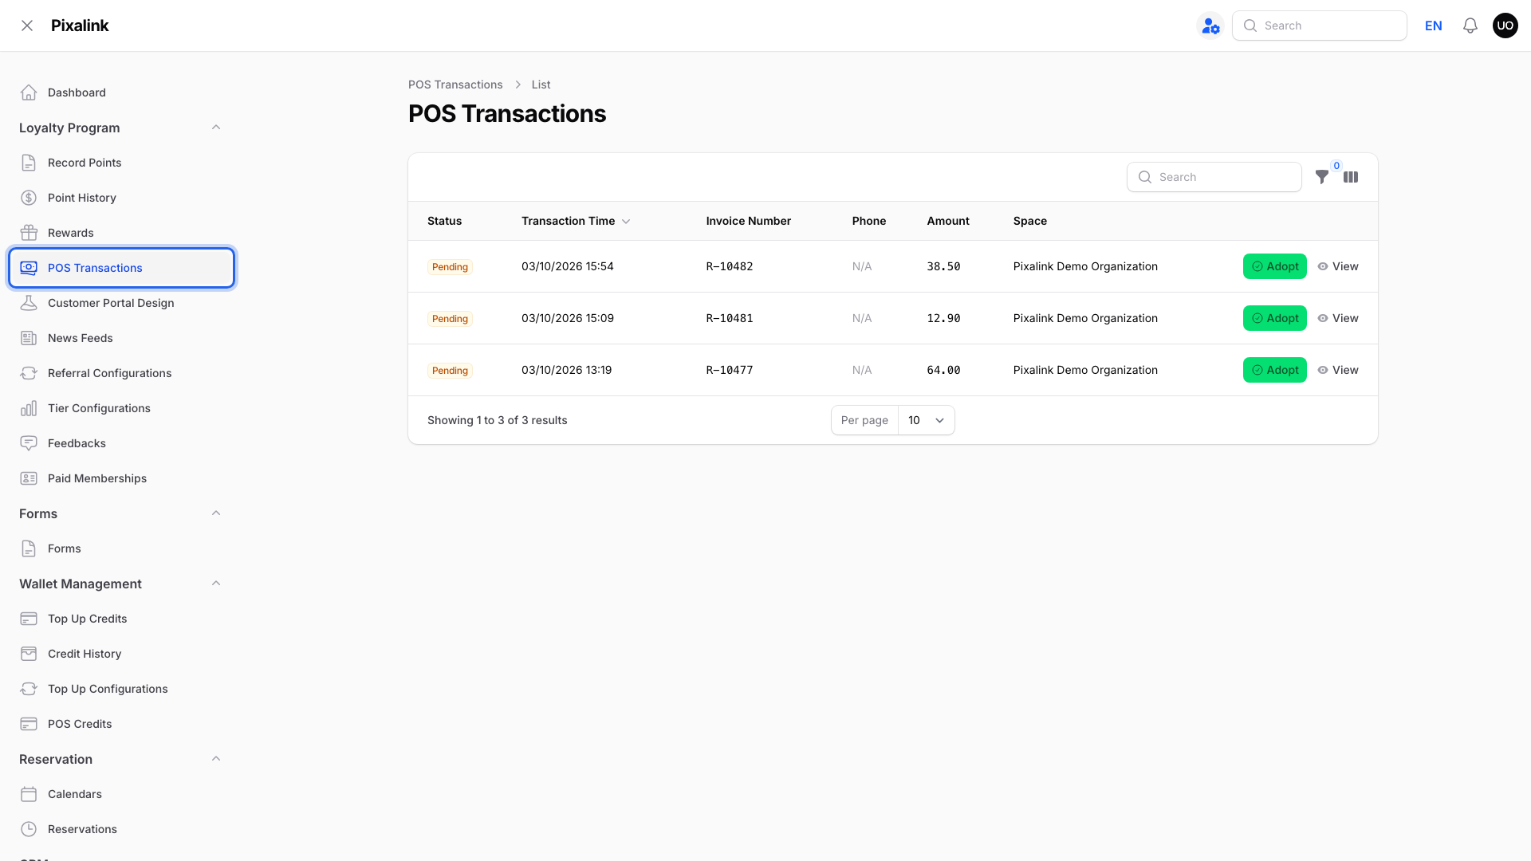Click POS Transactions breadcrumb link

455,85
